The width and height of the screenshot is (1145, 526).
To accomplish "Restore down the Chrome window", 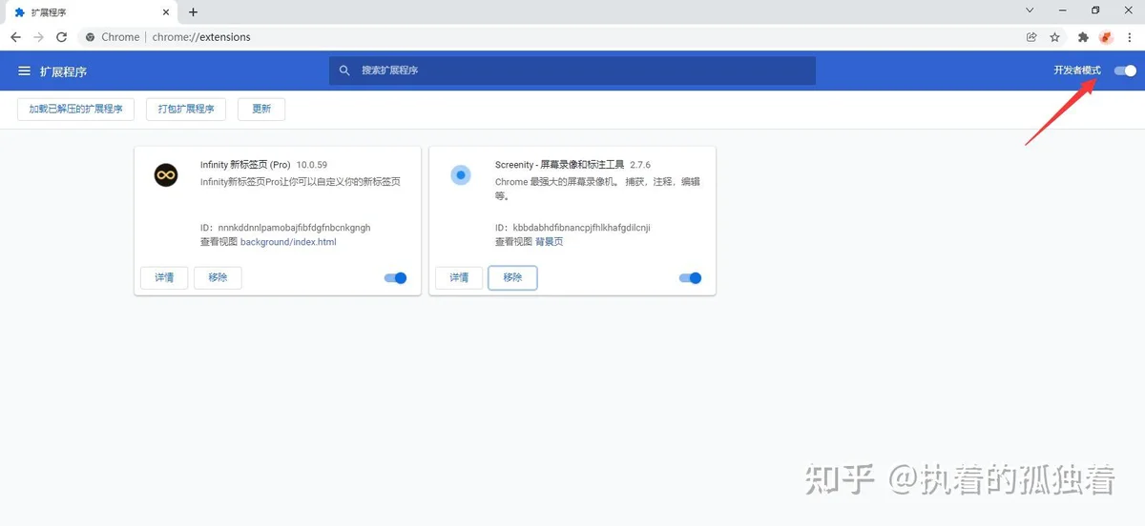I will [1095, 10].
